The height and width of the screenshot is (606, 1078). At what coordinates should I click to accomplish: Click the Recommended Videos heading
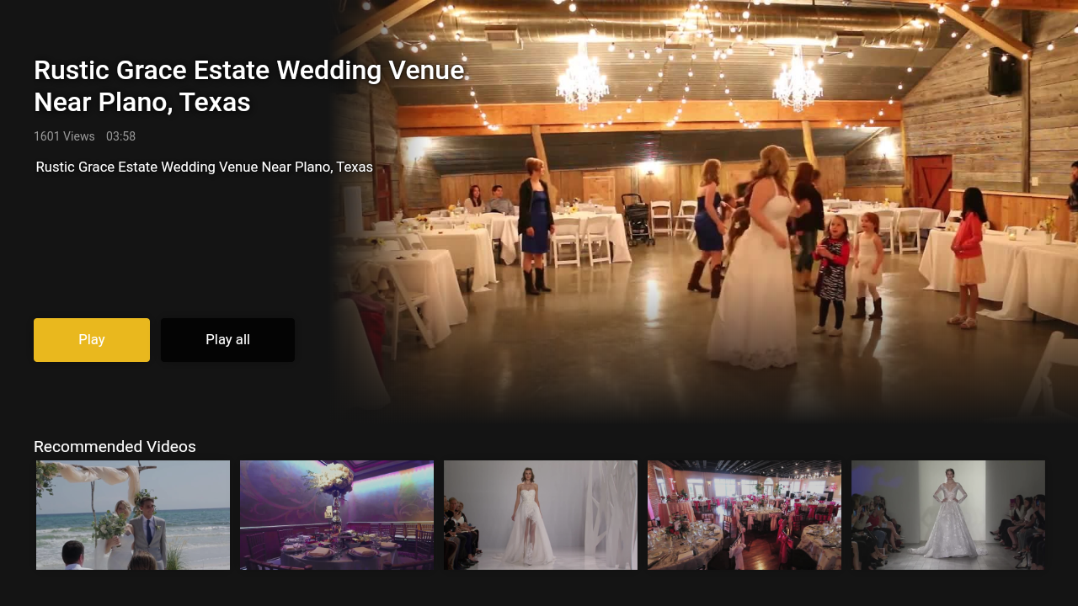pyautogui.click(x=115, y=446)
